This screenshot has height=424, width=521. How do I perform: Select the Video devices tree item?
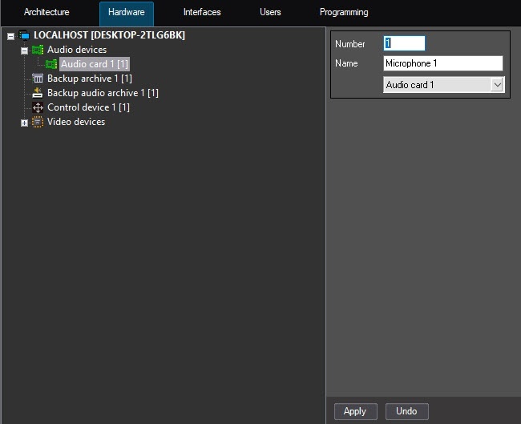click(76, 122)
